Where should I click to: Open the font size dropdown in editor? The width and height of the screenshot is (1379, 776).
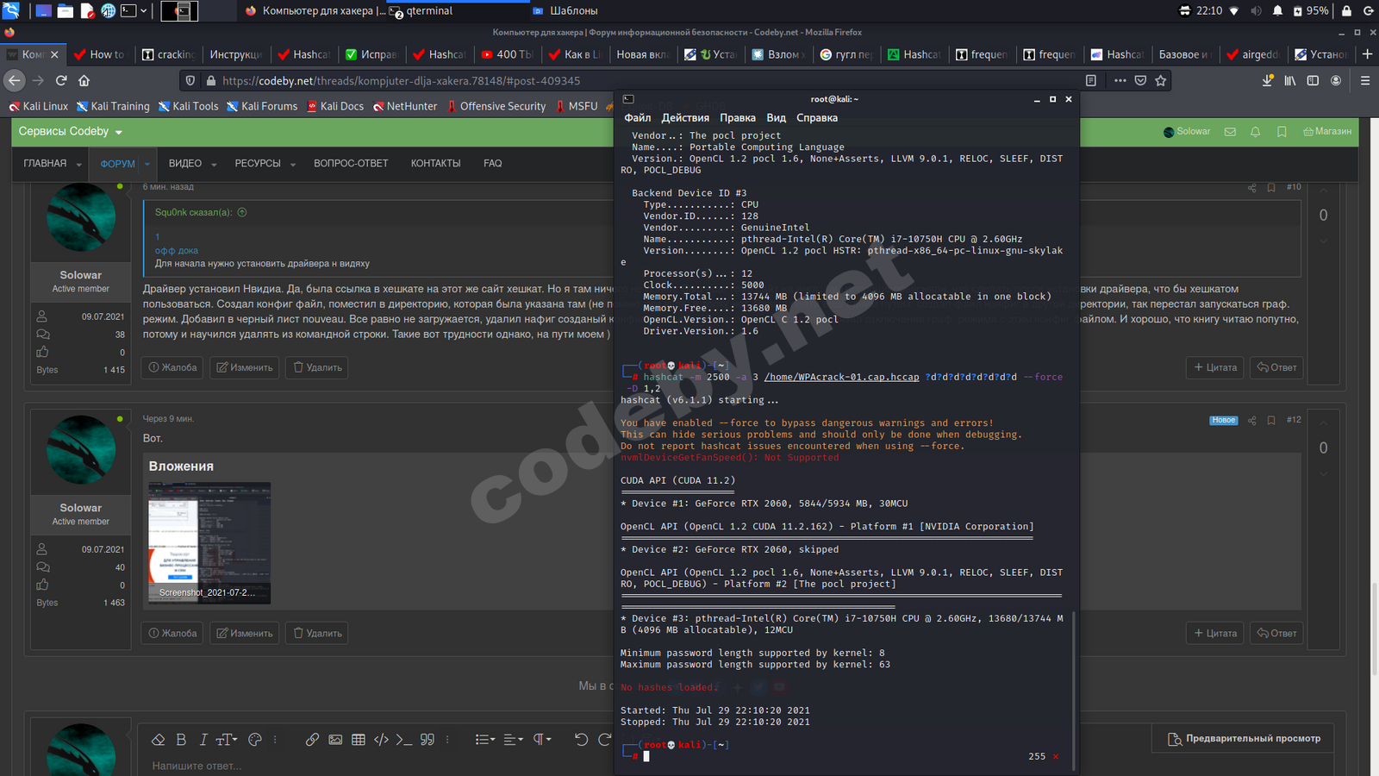(x=226, y=740)
